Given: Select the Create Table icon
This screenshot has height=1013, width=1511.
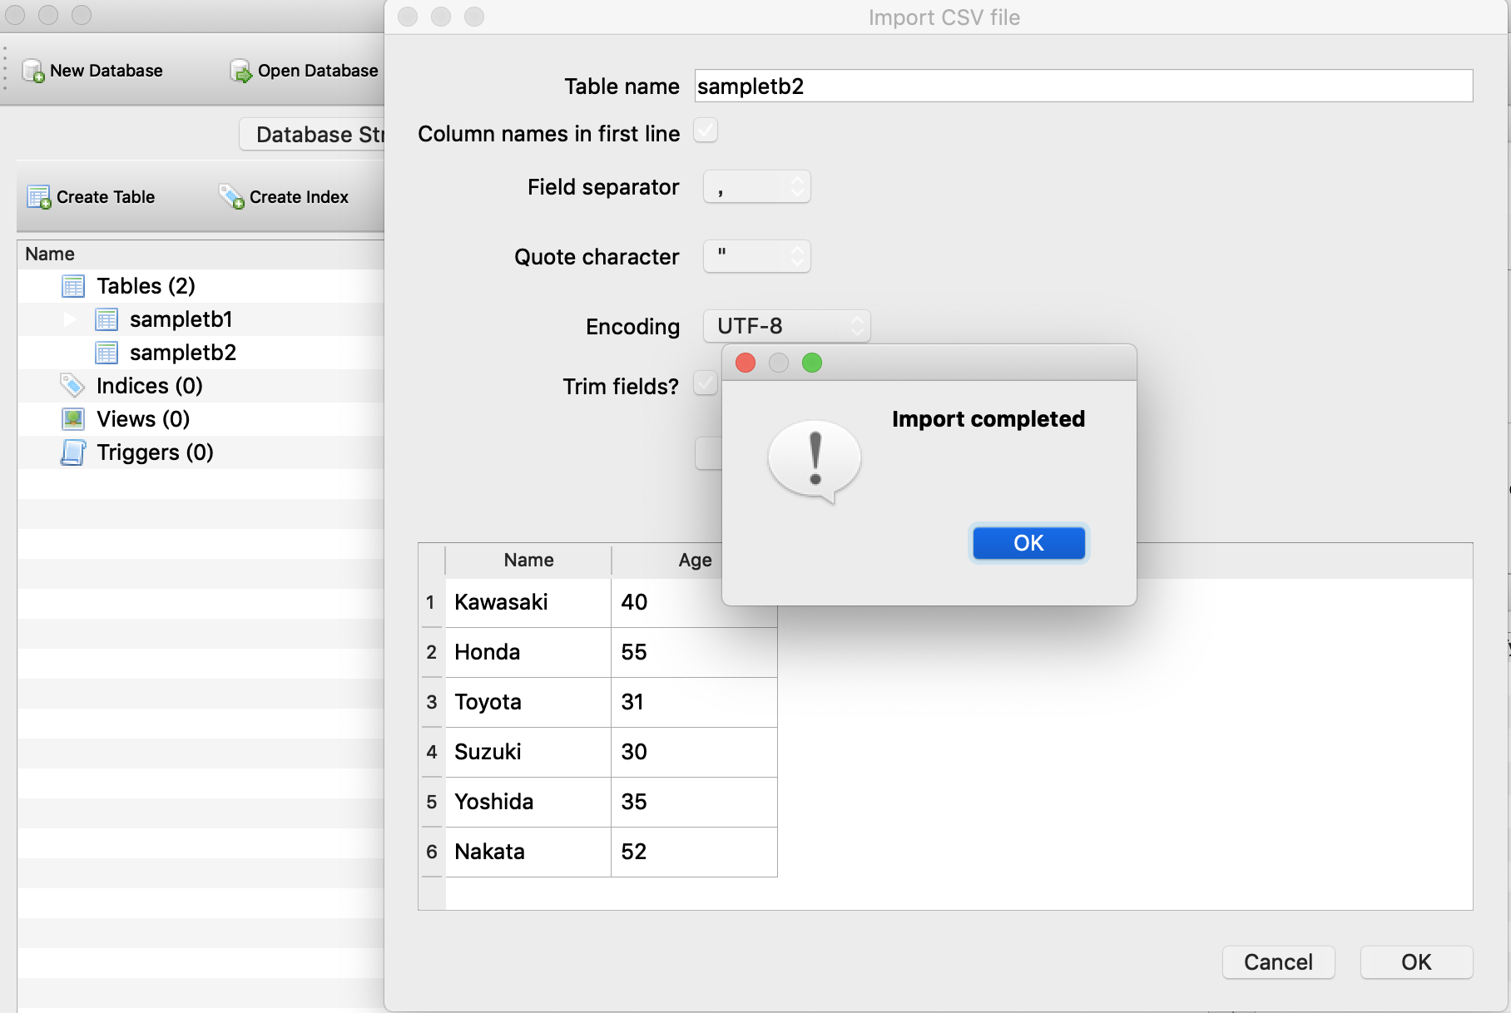Looking at the screenshot, I should pos(37,197).
